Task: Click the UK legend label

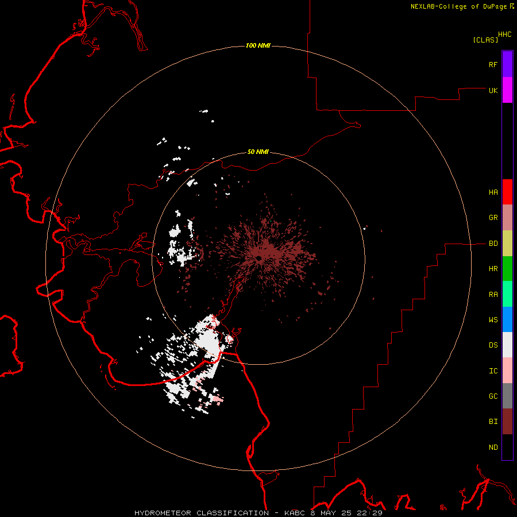Action: point(493,90)
